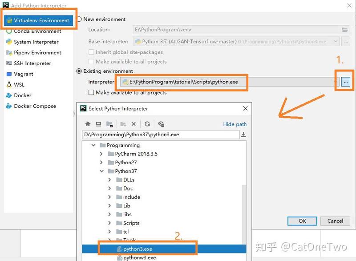
Task: Click the ellipsis button beside Base interpreter
Action: [346, 42]
